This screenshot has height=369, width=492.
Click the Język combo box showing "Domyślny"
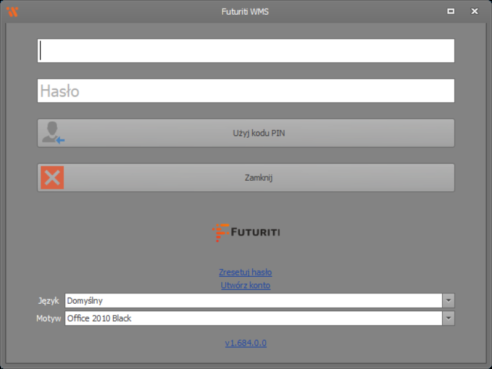[x=253, y=301]
